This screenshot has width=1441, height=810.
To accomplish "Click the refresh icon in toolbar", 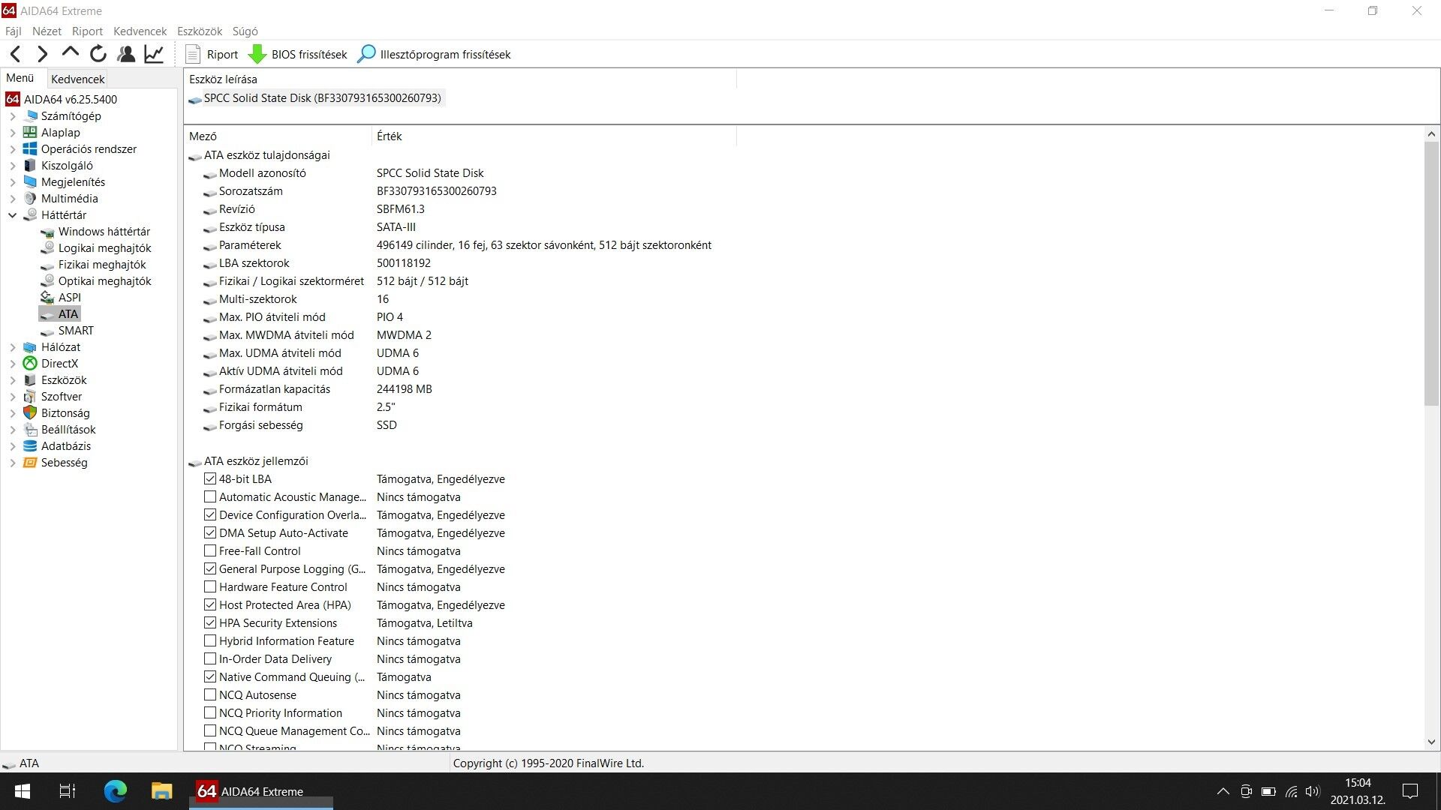I will point(98,54).
